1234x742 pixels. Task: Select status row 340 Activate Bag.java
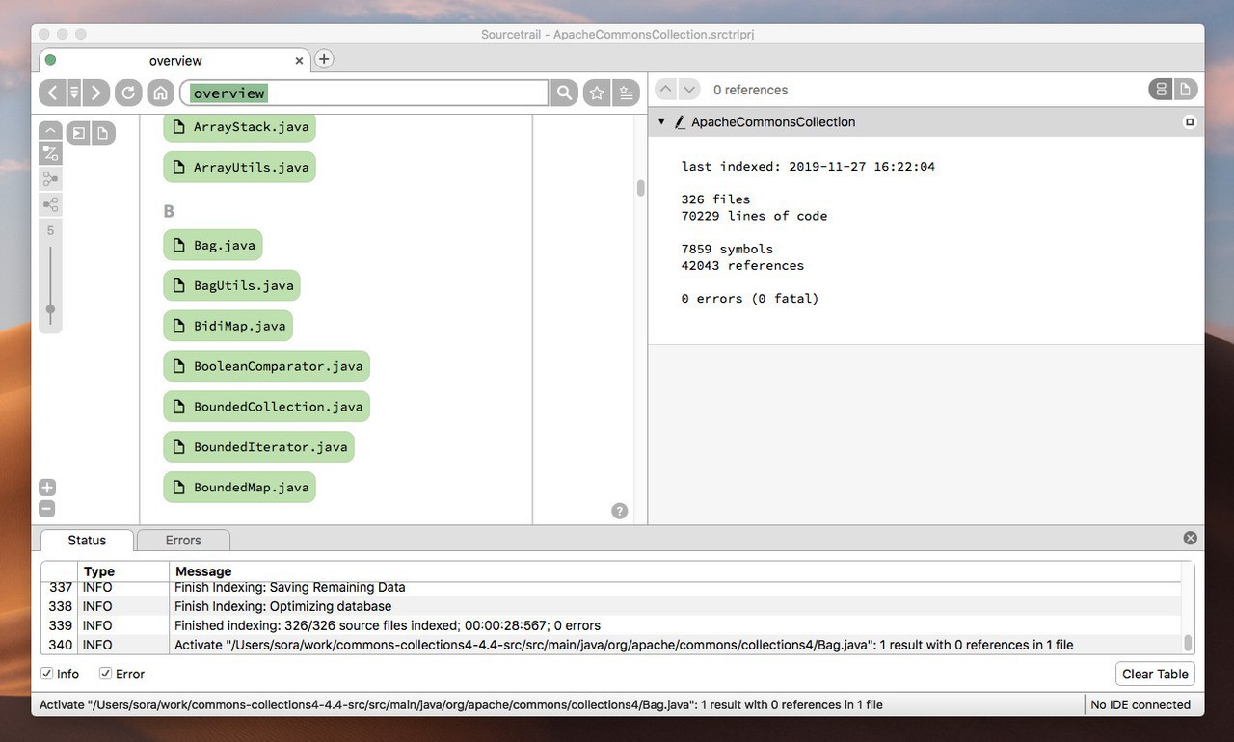[611, 645]
